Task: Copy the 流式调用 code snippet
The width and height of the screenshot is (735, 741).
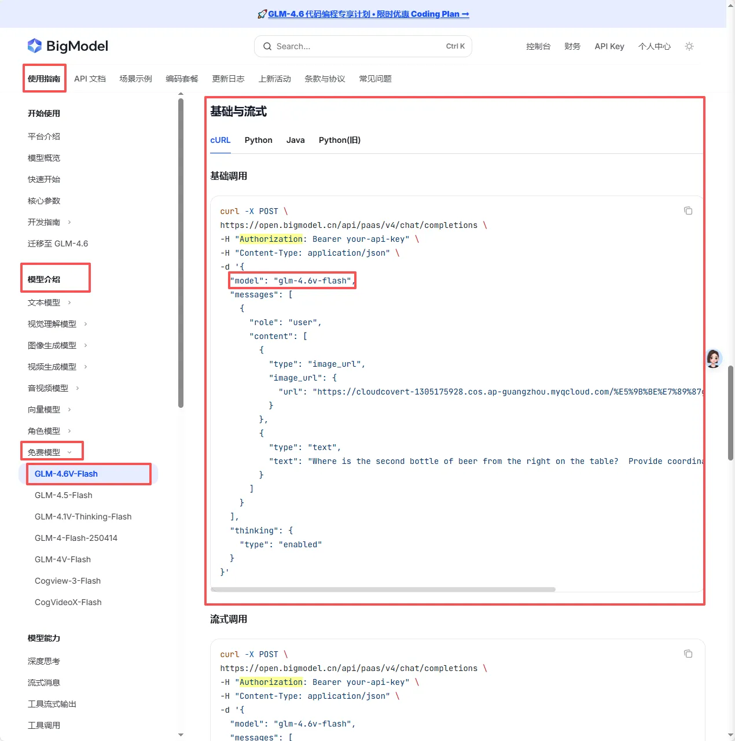Action: (688, 654)
